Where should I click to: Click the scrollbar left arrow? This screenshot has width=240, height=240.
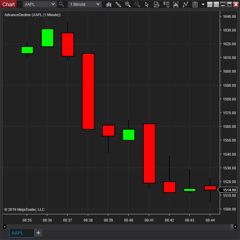coord(4,227)
